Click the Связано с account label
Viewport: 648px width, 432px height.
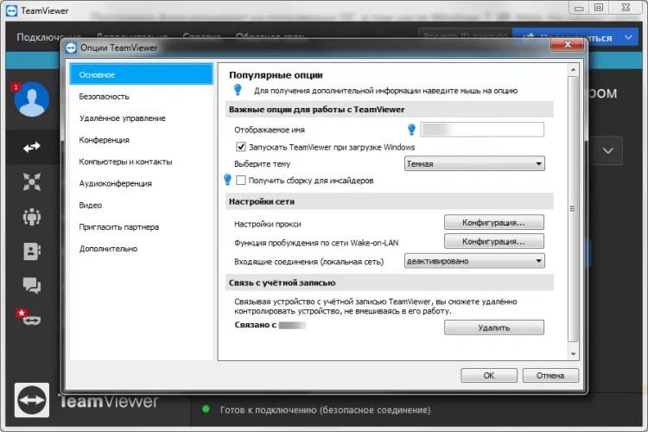(256, 325)
